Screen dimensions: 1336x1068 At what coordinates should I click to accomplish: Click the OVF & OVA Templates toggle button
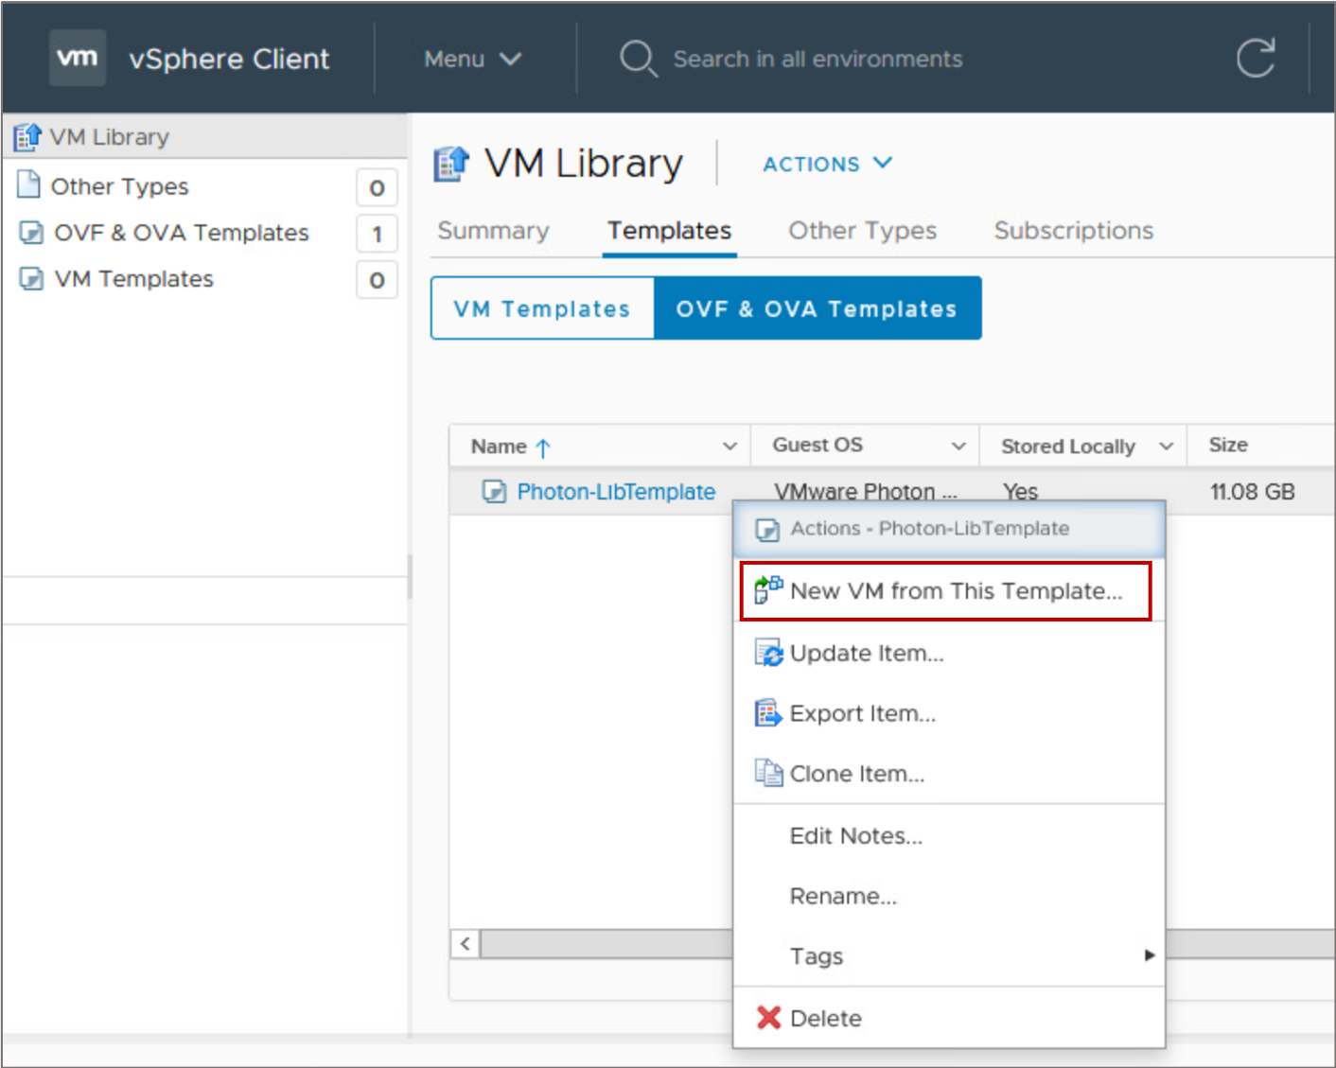(817, 308)
